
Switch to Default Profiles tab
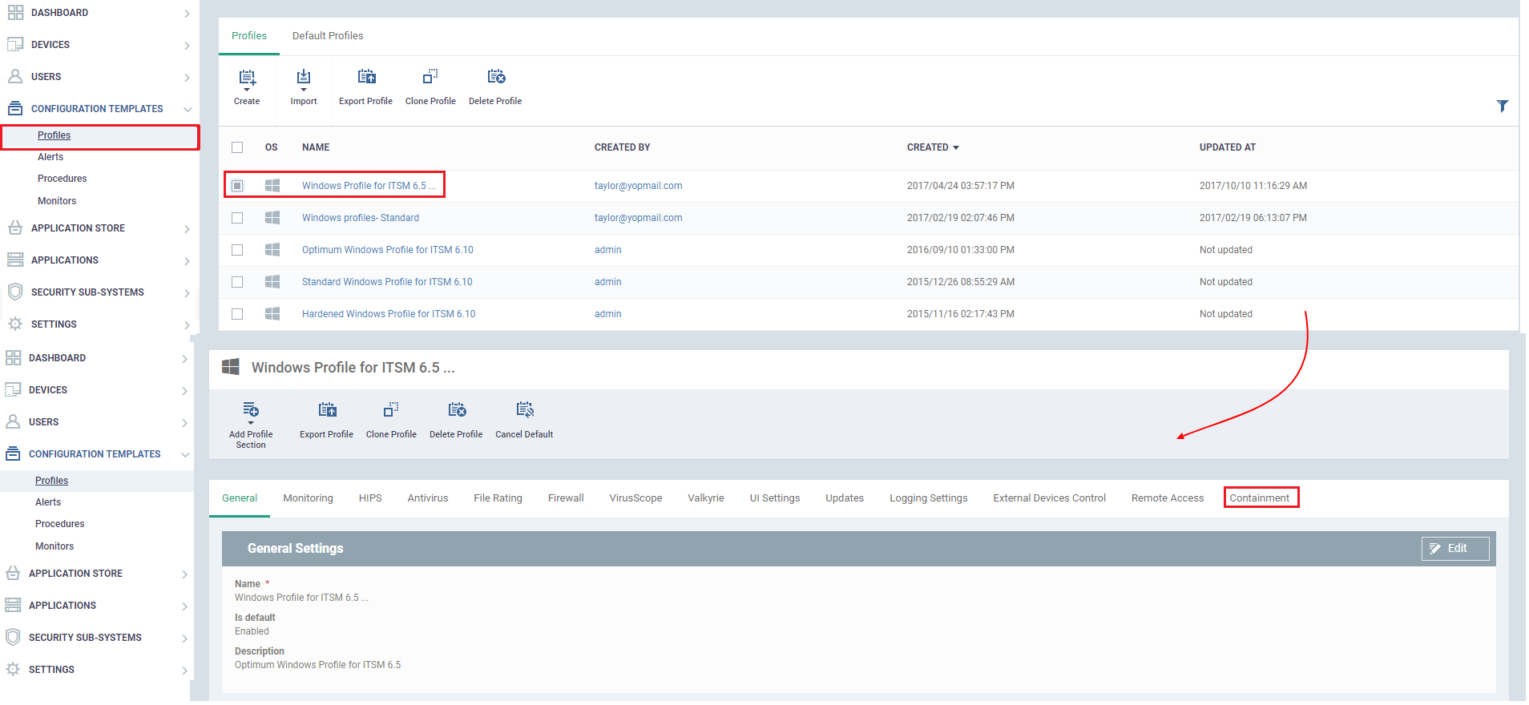click(328, 36)
